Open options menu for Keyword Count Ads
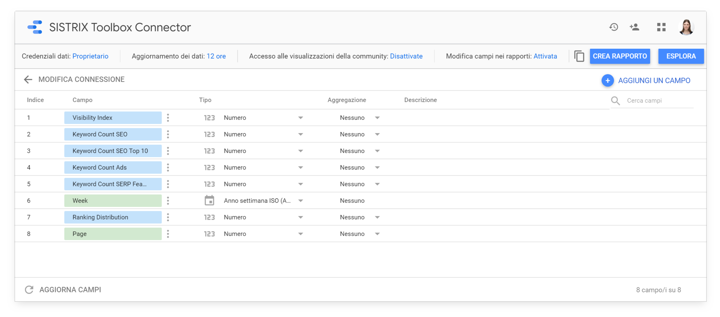The width and height of the screenshot is (720, 317). pyautogui.click(x=168, y=168)
